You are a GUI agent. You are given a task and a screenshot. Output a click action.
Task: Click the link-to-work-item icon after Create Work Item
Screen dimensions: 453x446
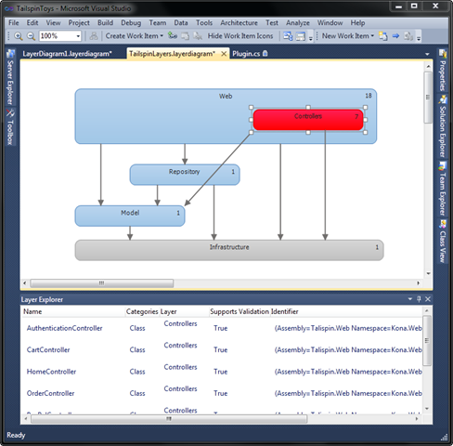coord(173,35)
